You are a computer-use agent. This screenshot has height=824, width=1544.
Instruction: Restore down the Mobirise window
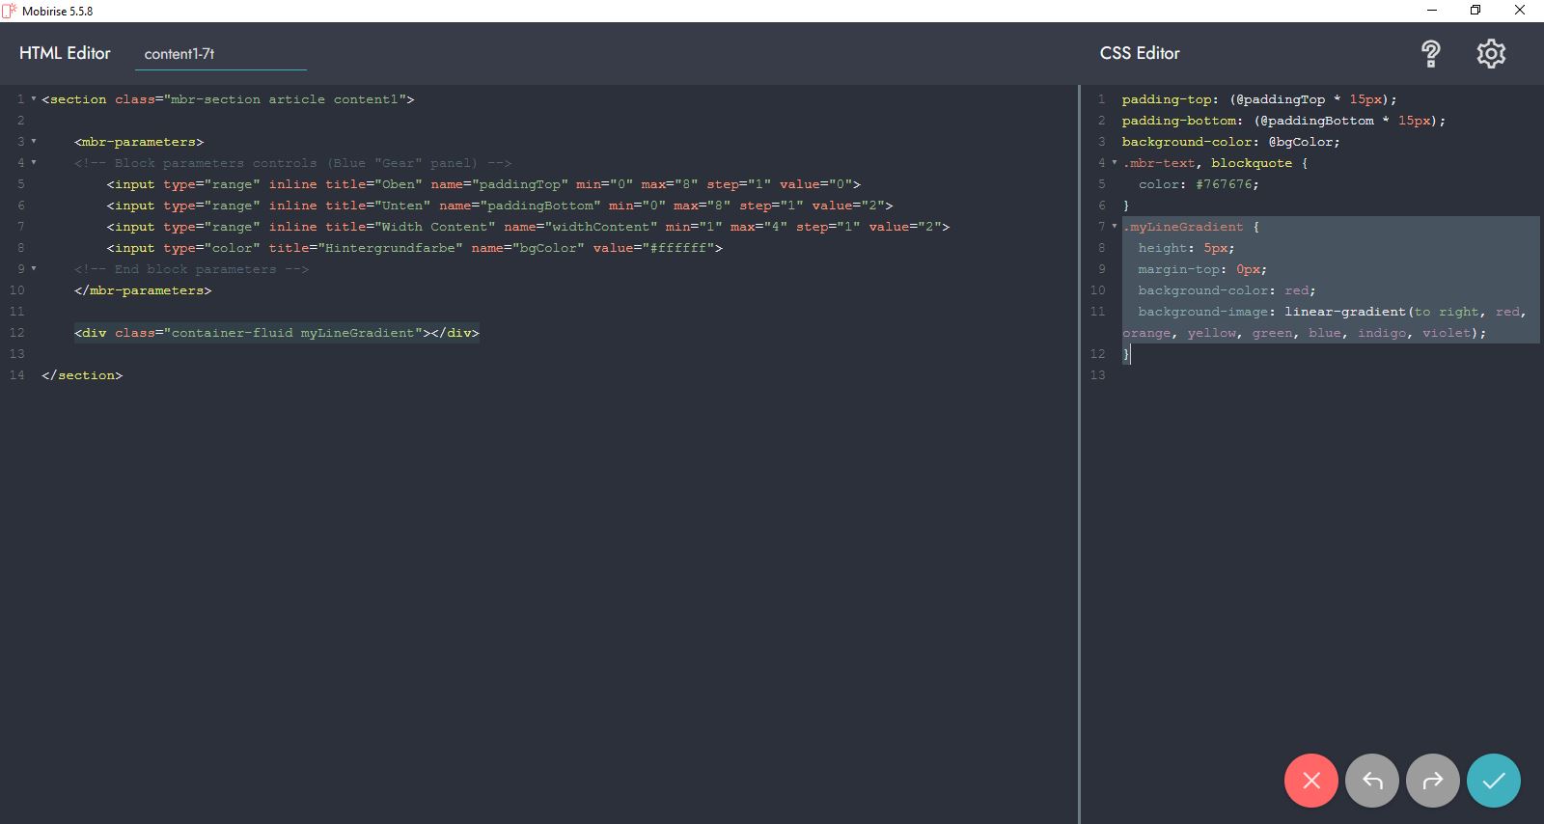(x=1475, y=11)
